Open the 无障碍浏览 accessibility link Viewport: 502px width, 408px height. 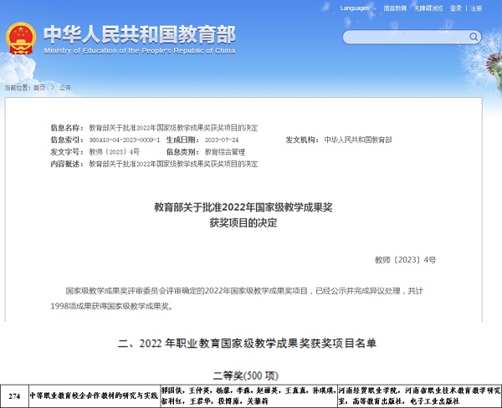(x=428, y=8)
